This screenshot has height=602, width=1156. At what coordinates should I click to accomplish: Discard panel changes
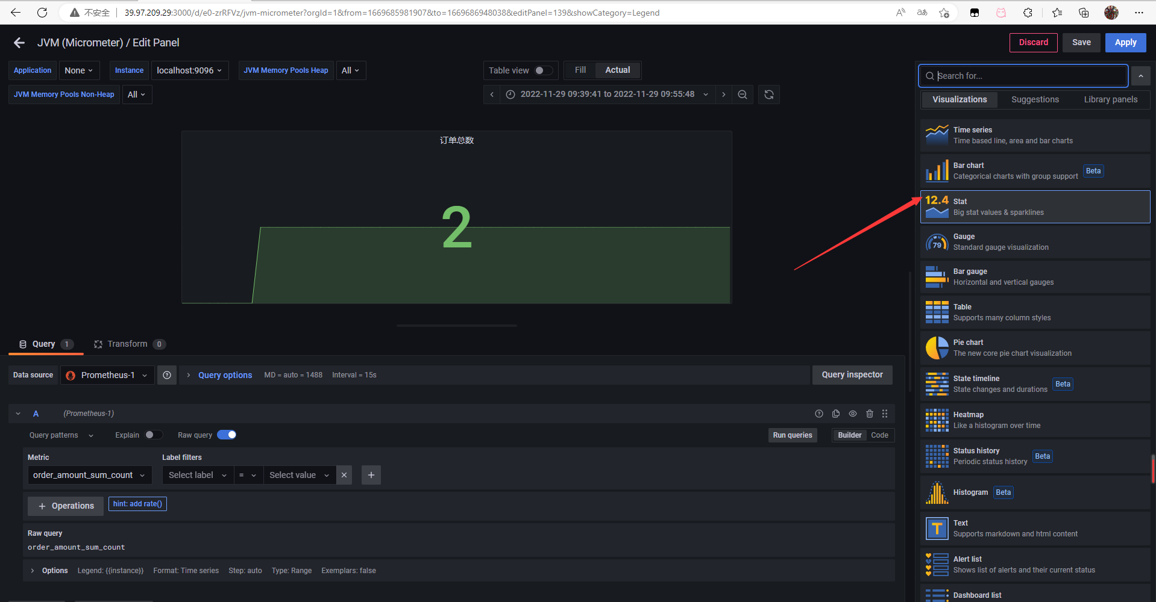click(x=1033, y=43)
